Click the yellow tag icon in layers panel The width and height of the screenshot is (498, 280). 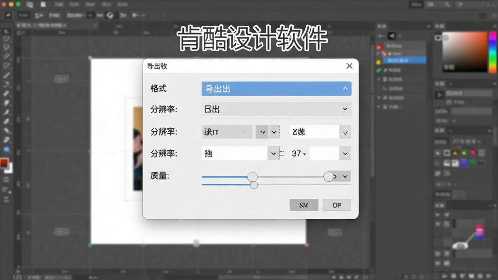click(378, 62)
